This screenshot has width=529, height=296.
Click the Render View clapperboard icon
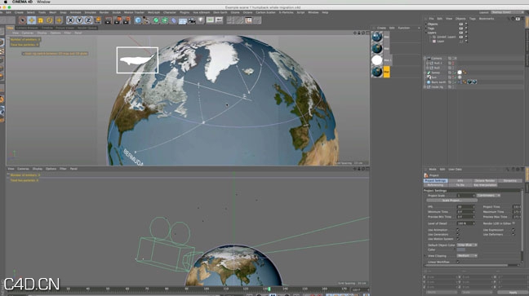coord(108,20)
